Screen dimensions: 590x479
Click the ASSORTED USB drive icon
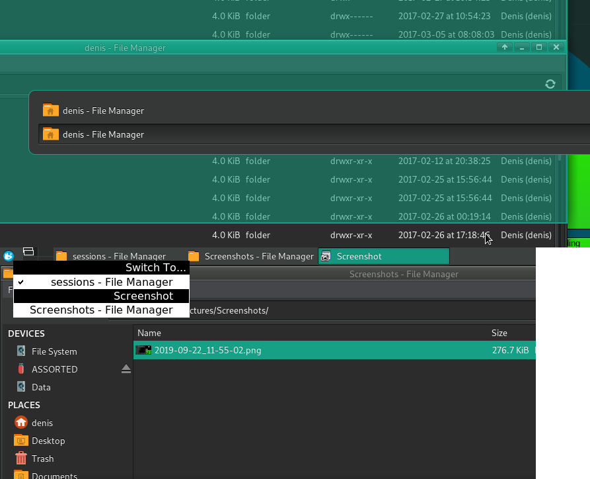21,369
